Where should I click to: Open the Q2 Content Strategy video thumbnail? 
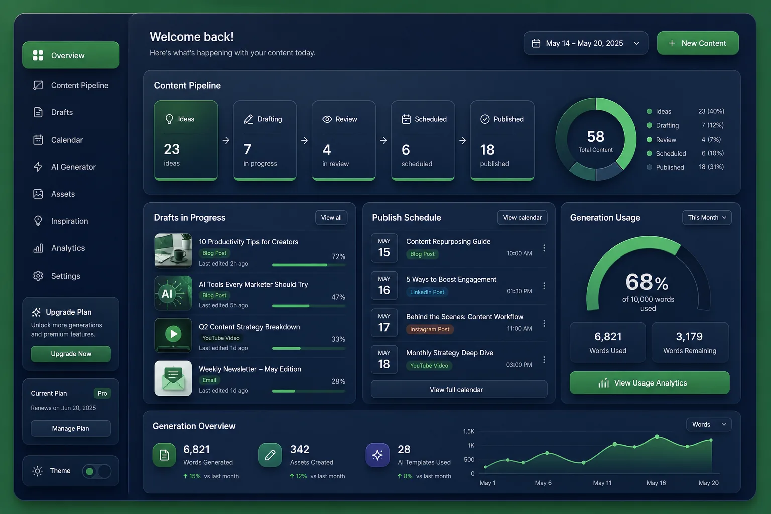pyautogui.click(x=173, y=335)
